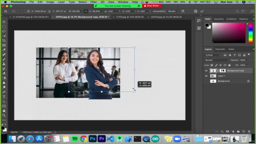The width and height of the screenshot is (256, 144).
Task: Open the Image menu
Action: [50, 2]
